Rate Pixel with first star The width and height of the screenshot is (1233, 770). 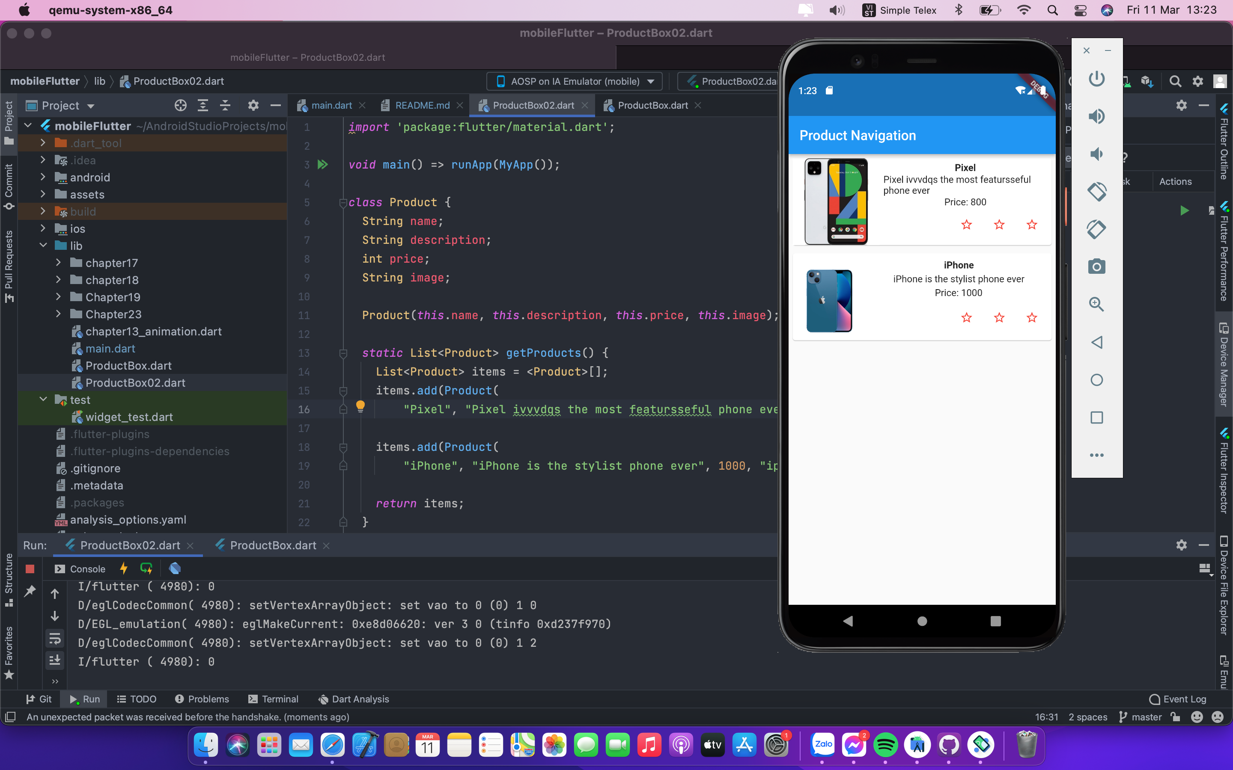tap(967, 225)
